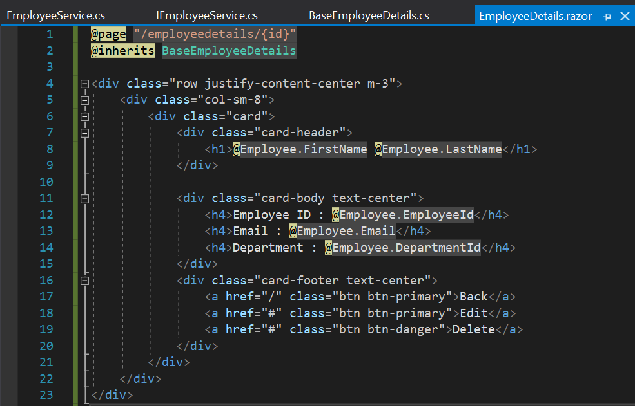
Task: Click line number 10 in the gutter
Action: point(46,181)
